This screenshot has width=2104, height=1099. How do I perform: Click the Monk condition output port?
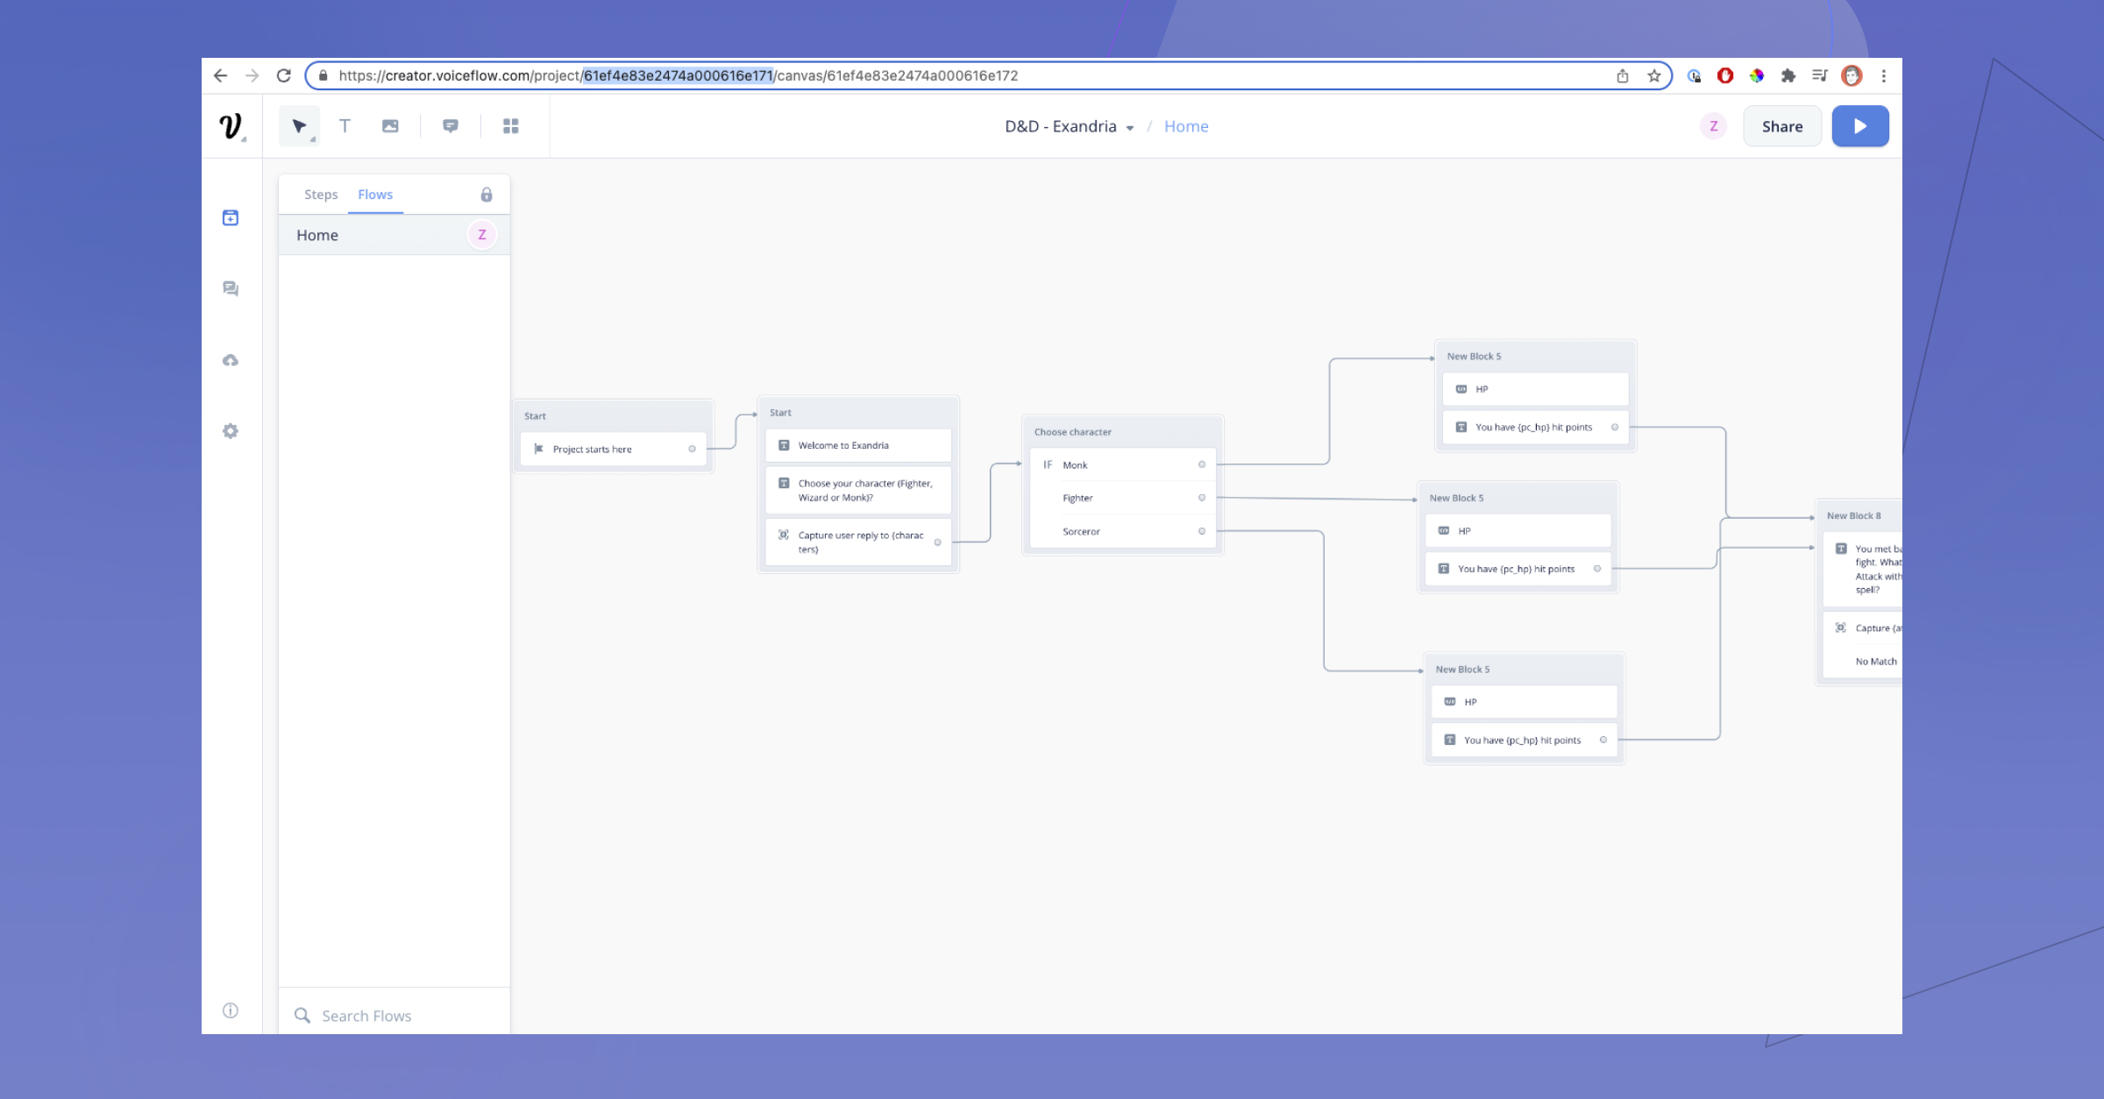tap(1202, 464)
